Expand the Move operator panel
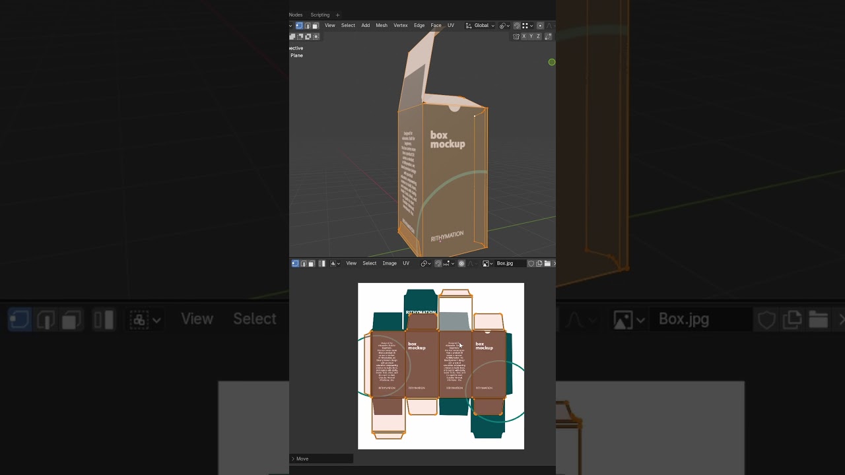This screenshot has height=475, width=845. [x=321, y=459]
